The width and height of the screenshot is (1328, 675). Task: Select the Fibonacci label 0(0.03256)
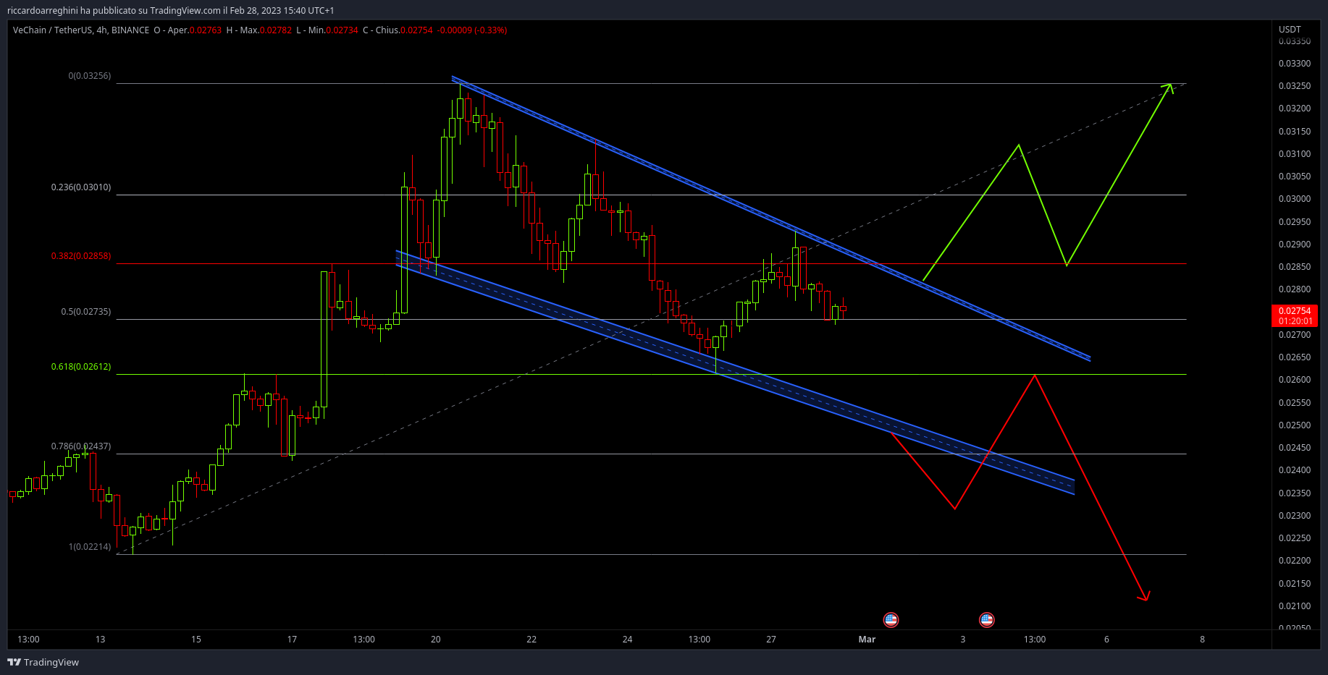point(90,76)
